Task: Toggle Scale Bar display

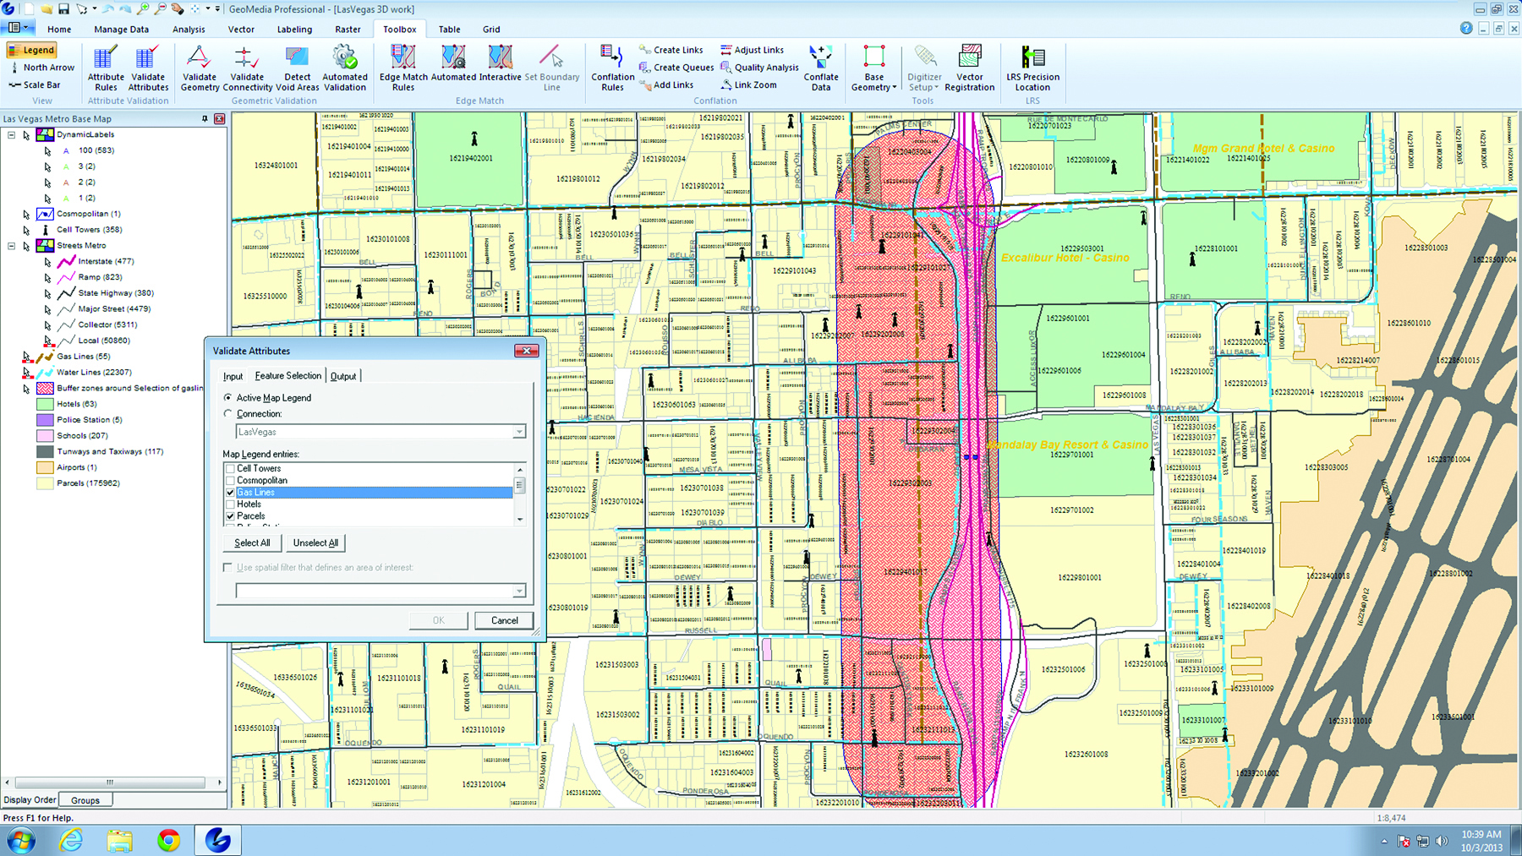Action: tap(35, 85)
